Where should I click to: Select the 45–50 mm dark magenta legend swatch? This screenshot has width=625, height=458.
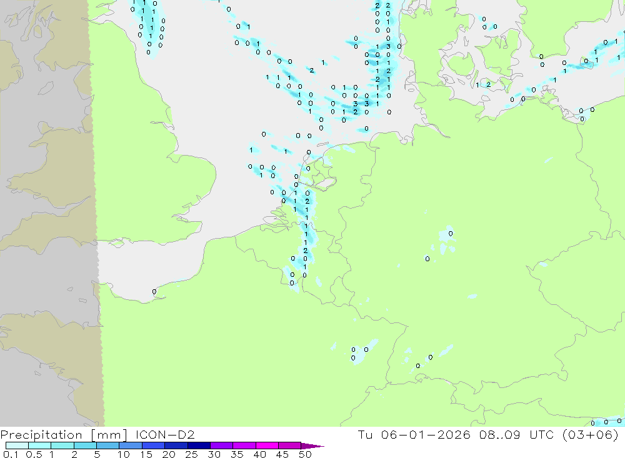(x=289, y=446)
